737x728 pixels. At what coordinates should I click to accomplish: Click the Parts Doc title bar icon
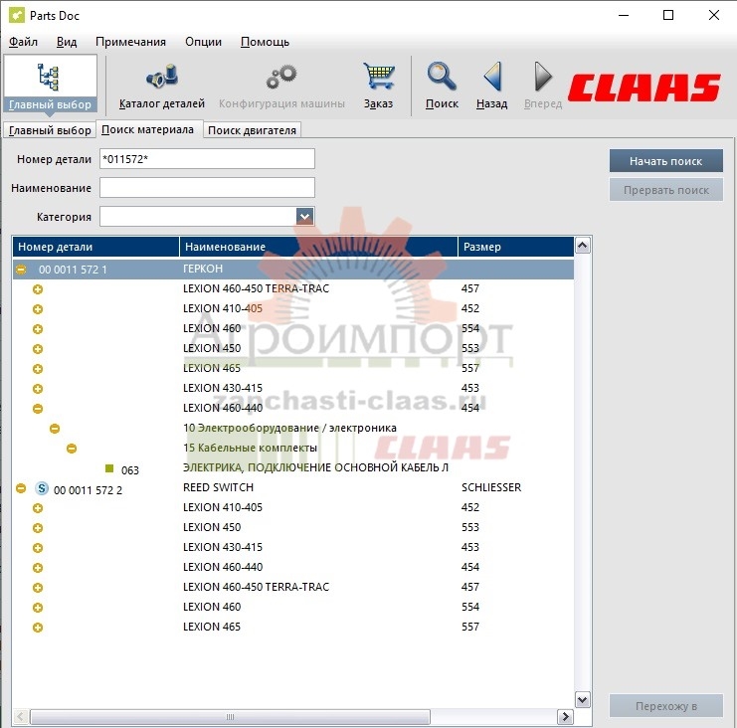(x=17, y=15)
